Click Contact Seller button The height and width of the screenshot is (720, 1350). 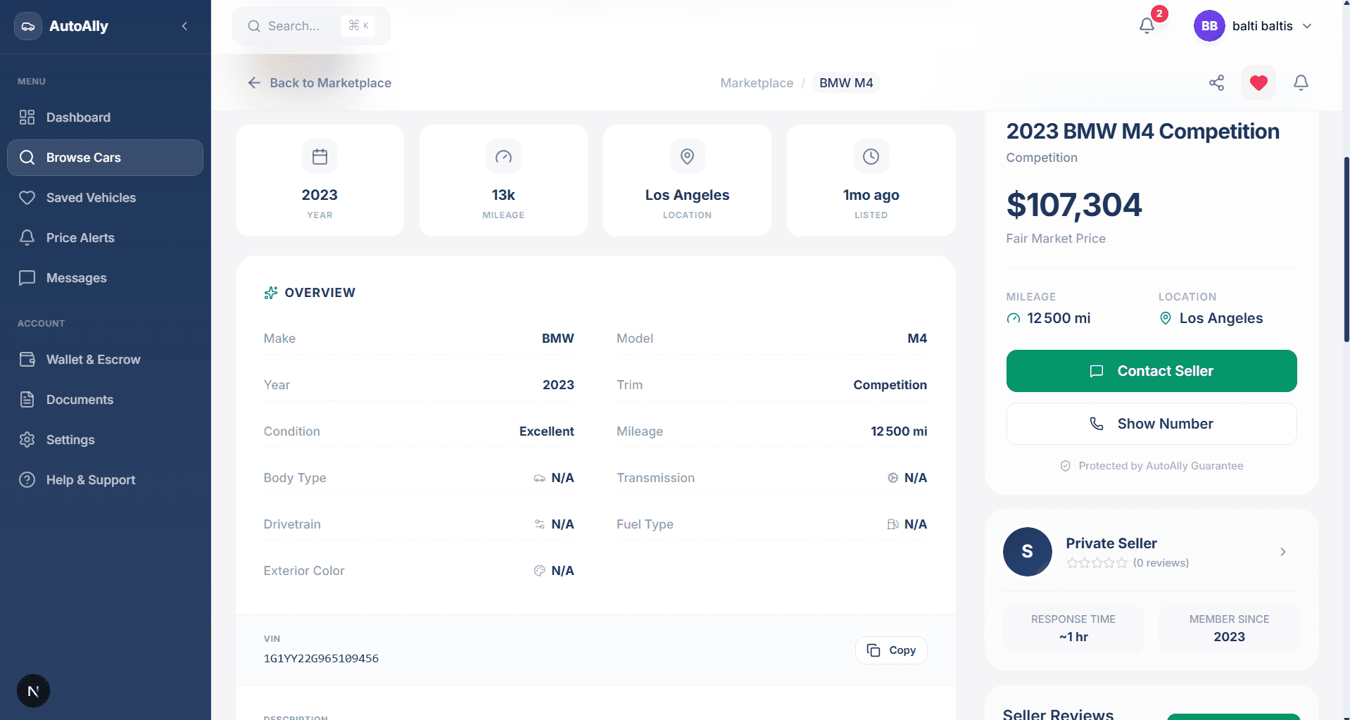[x=1152, y=371]
